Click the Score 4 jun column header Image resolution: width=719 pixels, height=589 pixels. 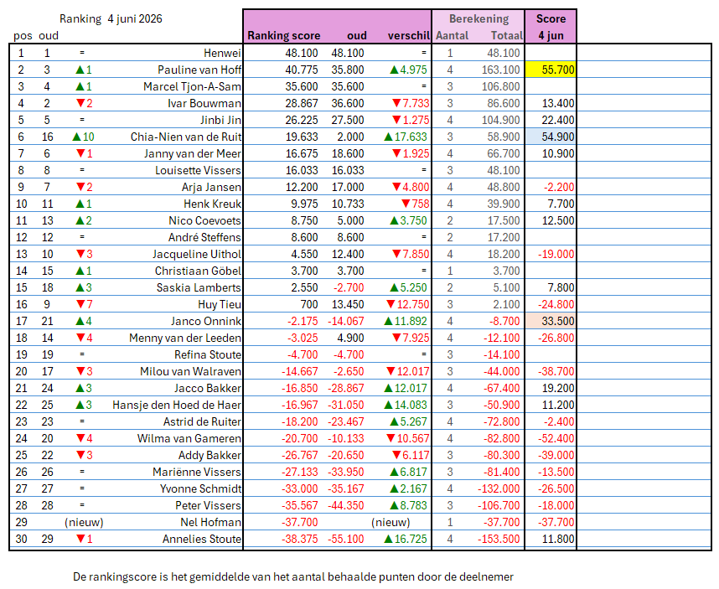click(551, 27)
